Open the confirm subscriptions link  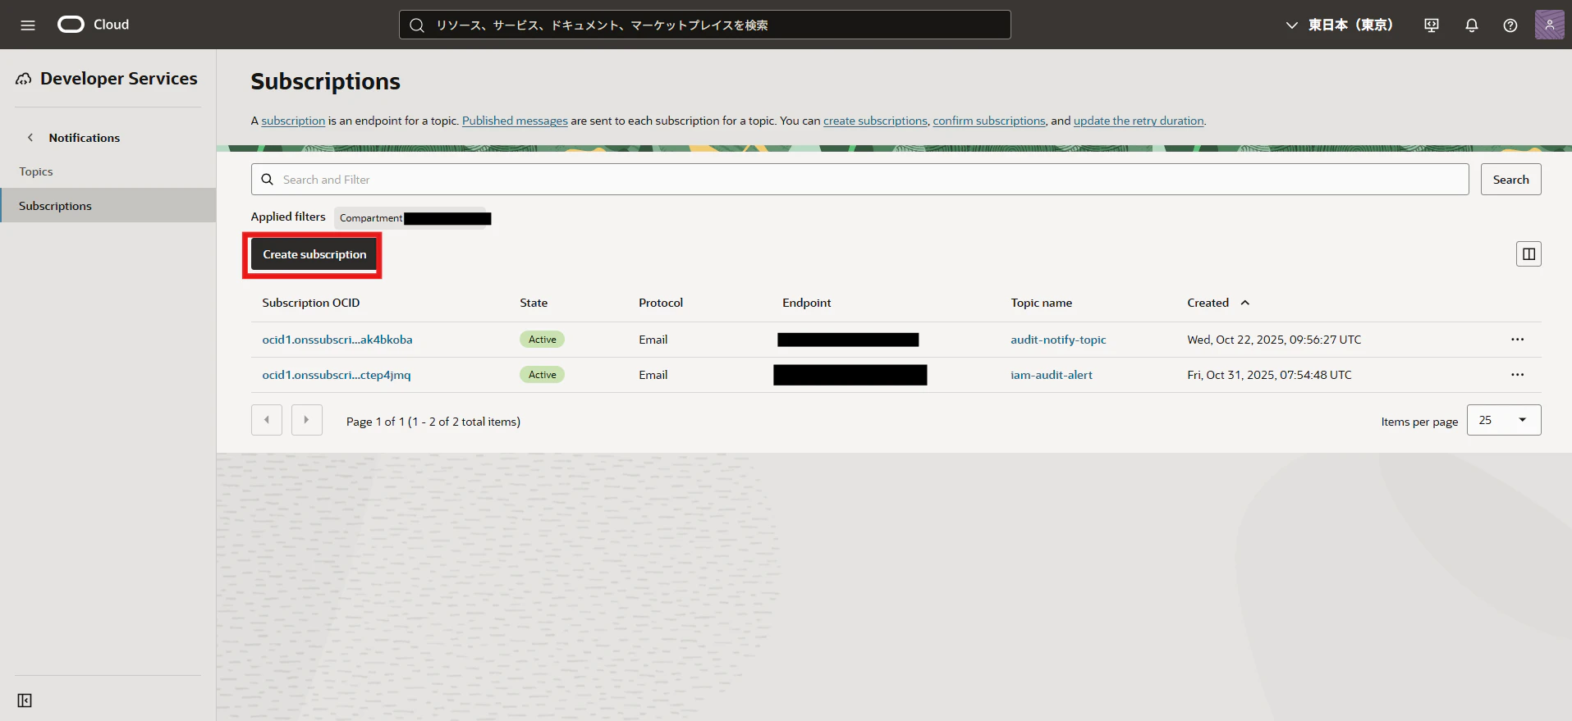989,121
